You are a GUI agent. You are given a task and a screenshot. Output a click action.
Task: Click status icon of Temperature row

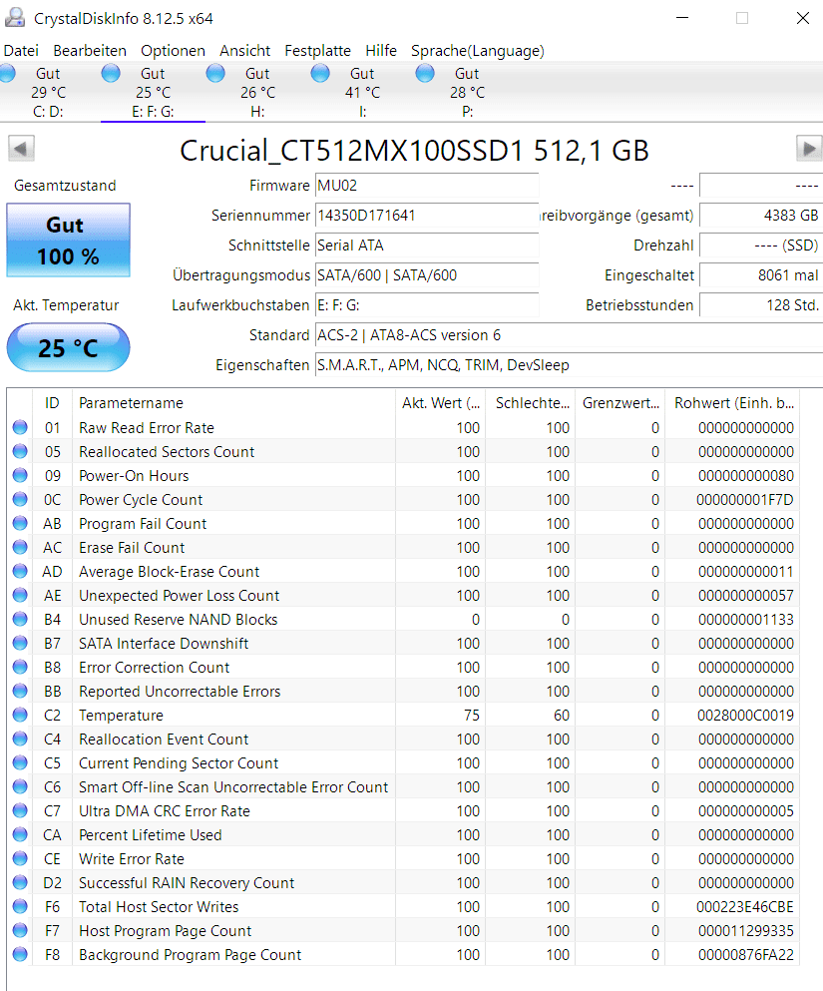coord(20,715)
